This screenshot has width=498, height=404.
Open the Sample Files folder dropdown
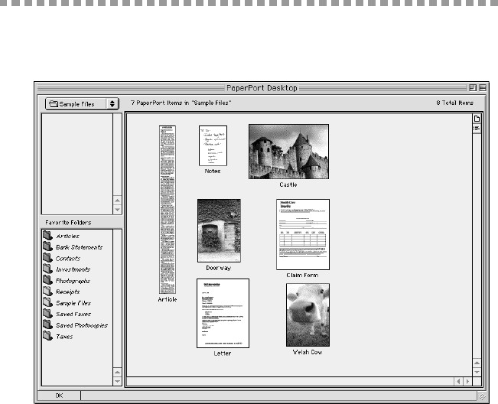pyautogui.click(x=83, y=104)
